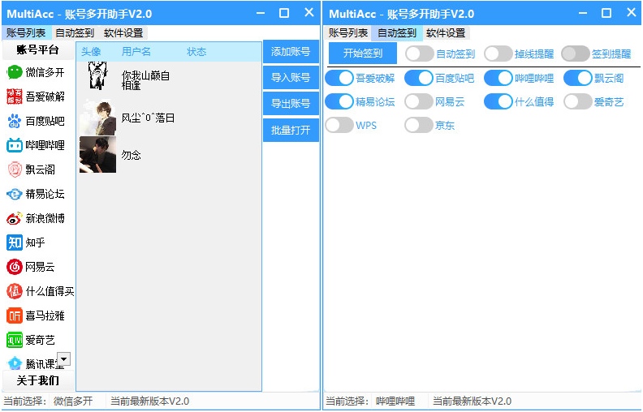
Task: Click the 飘云阁 platform icon
Action: click(x=15, y=170)
